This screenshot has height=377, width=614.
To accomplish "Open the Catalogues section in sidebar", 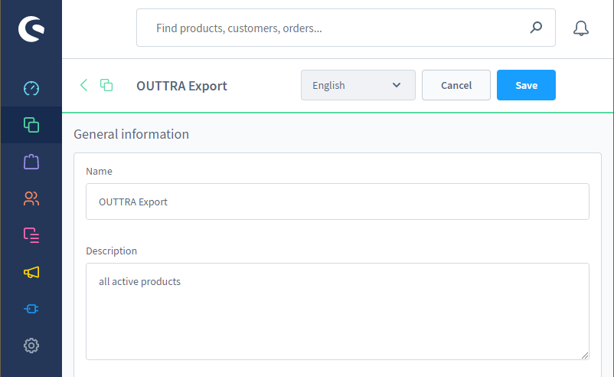I will tap(31, 125).
